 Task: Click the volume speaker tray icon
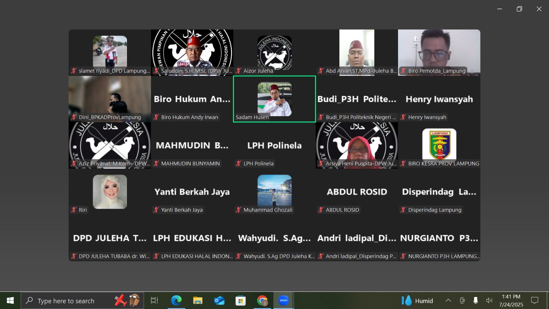tap(489, 301)
